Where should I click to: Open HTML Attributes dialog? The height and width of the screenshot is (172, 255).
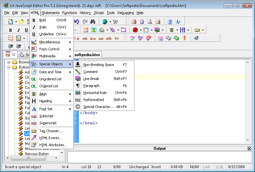pyautogui.click(x=52, y=145)
